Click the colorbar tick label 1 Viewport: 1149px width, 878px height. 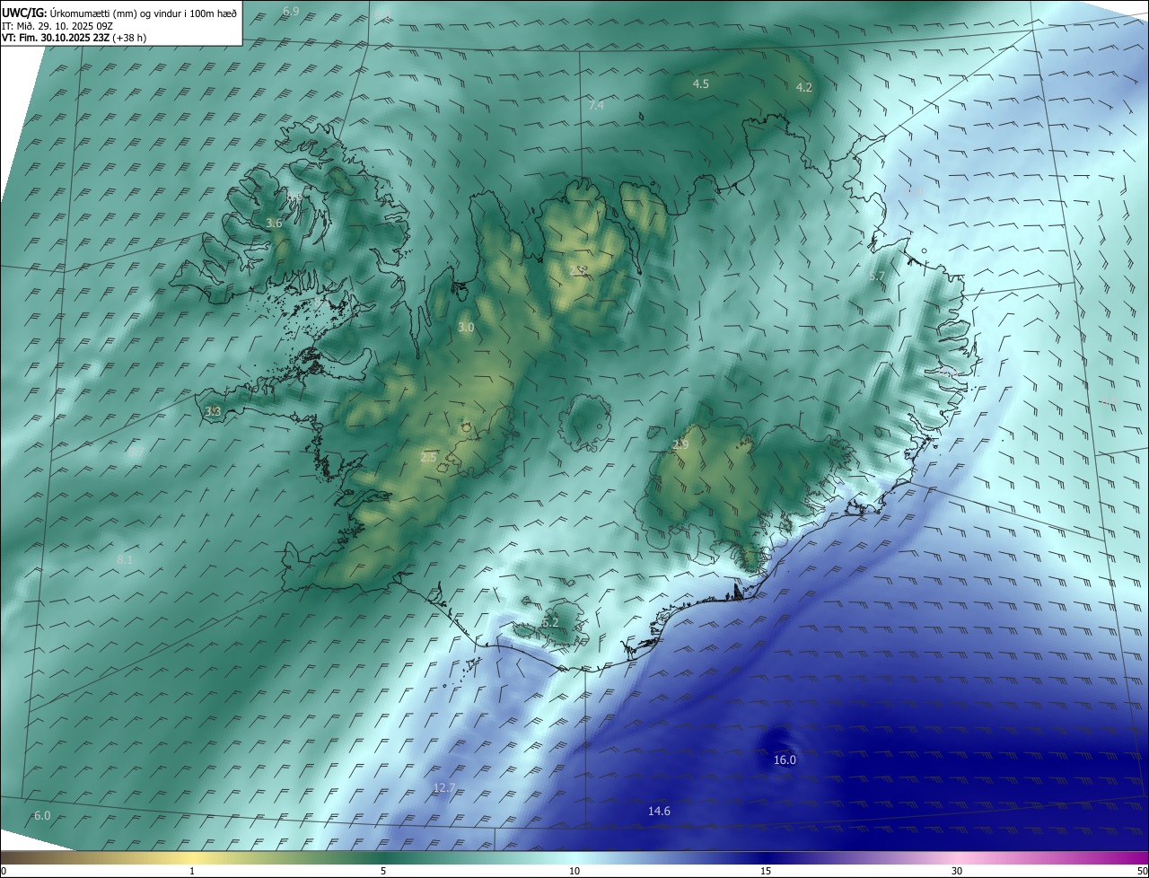(192, 872)
